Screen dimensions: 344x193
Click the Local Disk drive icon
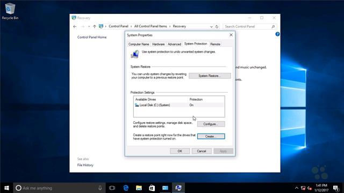point(137,105)
